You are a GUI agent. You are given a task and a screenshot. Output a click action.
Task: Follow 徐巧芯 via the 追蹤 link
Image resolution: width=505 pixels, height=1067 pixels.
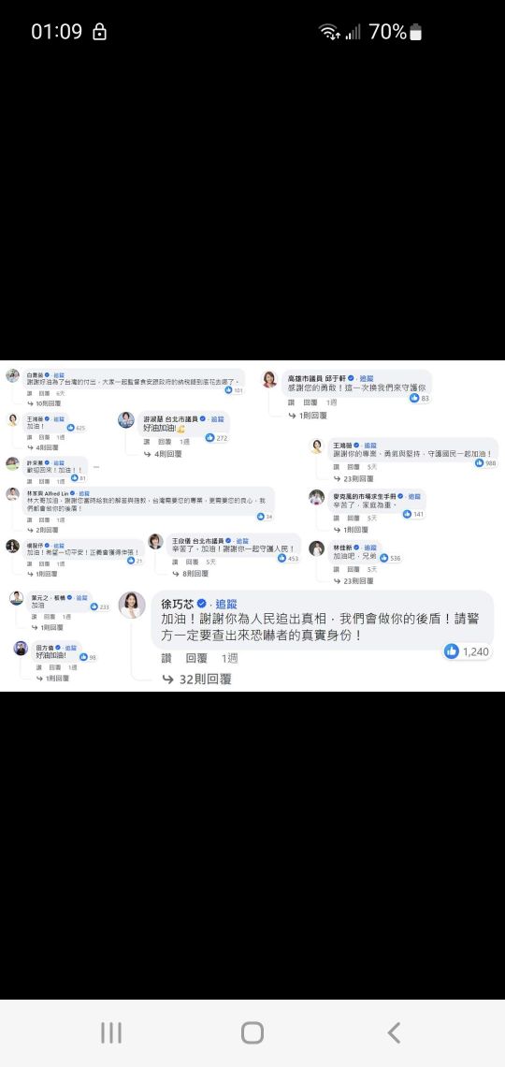[x=225, y=604]
